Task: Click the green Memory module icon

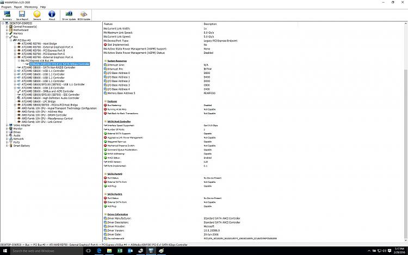Action: [11, 33]
